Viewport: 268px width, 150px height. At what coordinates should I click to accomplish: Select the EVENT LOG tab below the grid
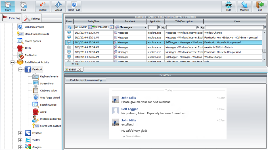pyautogui.click(x=74, y=69)
